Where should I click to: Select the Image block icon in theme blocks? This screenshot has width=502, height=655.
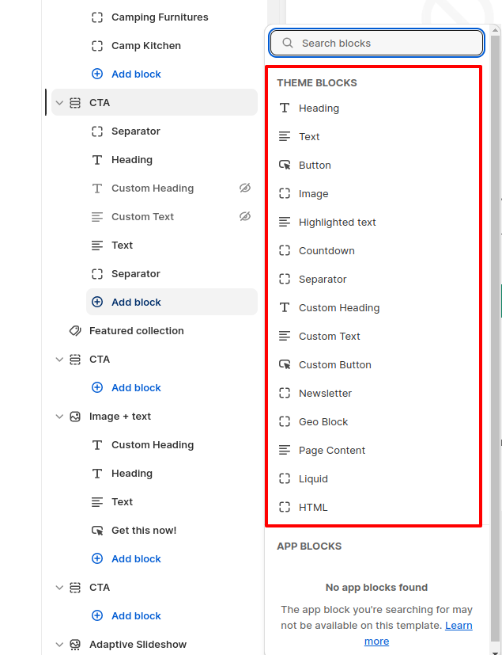[285, 193]
